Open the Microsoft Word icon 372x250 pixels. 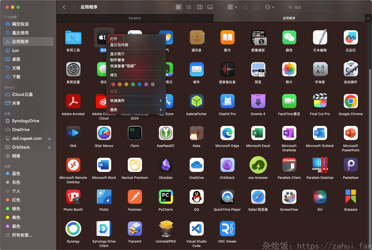click(104, 165)
